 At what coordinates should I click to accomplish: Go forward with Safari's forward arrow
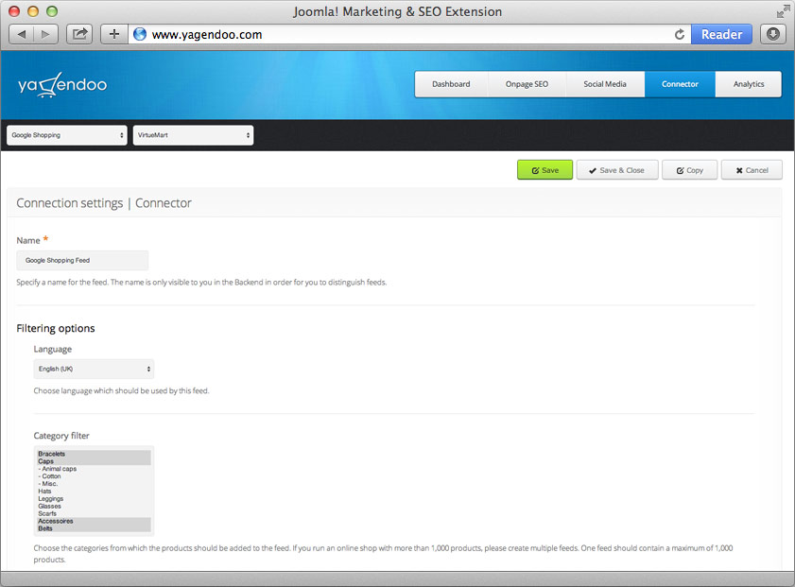pos(45,34)
